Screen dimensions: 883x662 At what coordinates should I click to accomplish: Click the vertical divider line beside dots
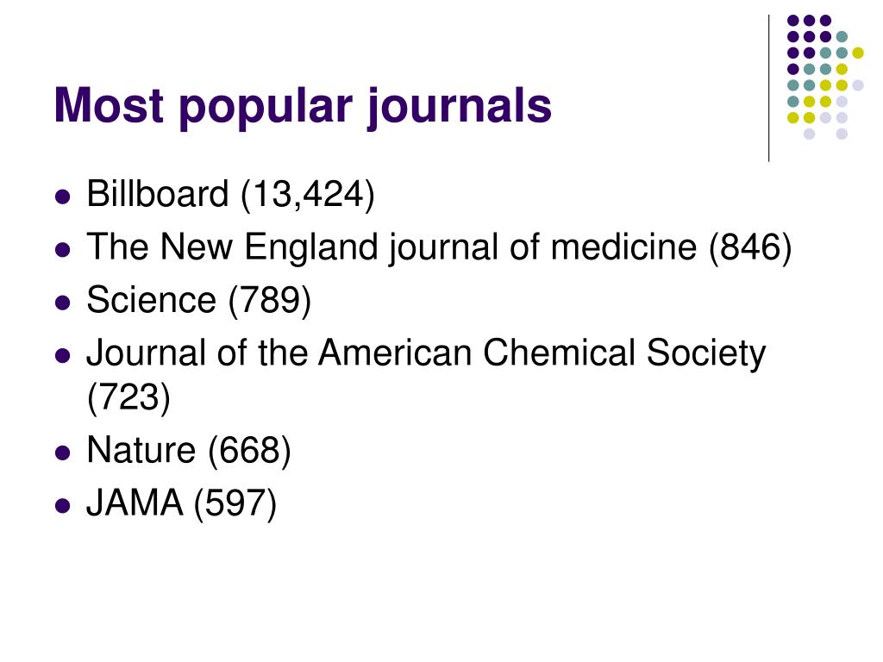click(x=768, y=89)
